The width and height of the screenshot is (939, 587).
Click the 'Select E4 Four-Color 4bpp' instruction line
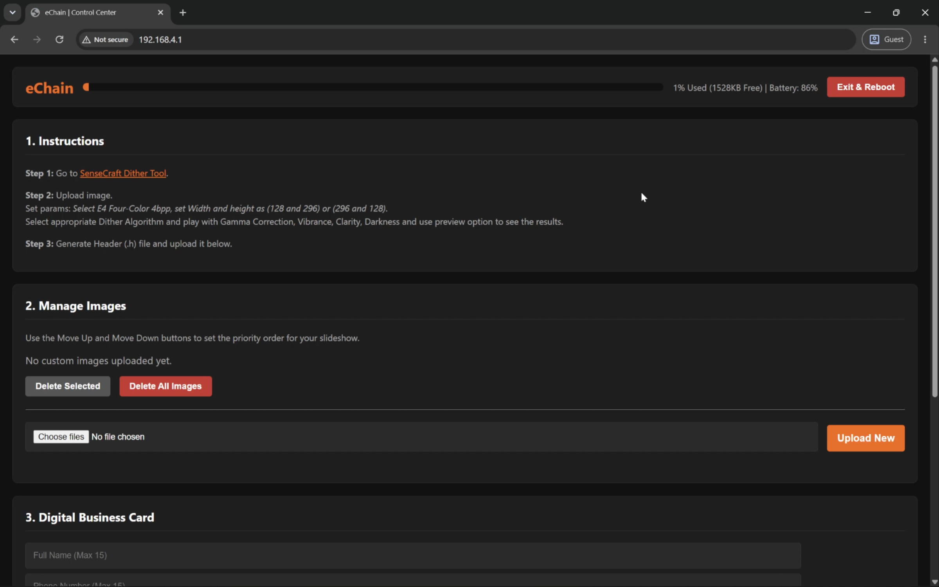tap(207, 209)
